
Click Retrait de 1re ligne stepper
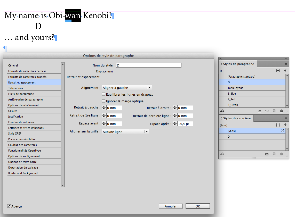click(104, 115)
